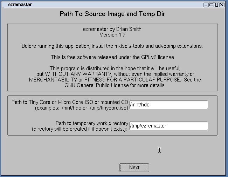The image size is (228, 177).
Task: Click the Next button
Action: [134, 168]
